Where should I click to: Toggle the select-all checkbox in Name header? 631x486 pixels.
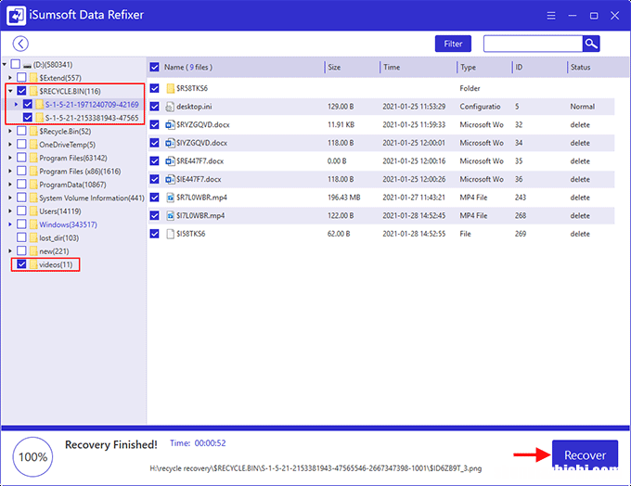[x=155, y=67]
